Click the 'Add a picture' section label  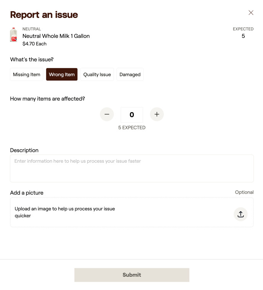tap(27, 192)
